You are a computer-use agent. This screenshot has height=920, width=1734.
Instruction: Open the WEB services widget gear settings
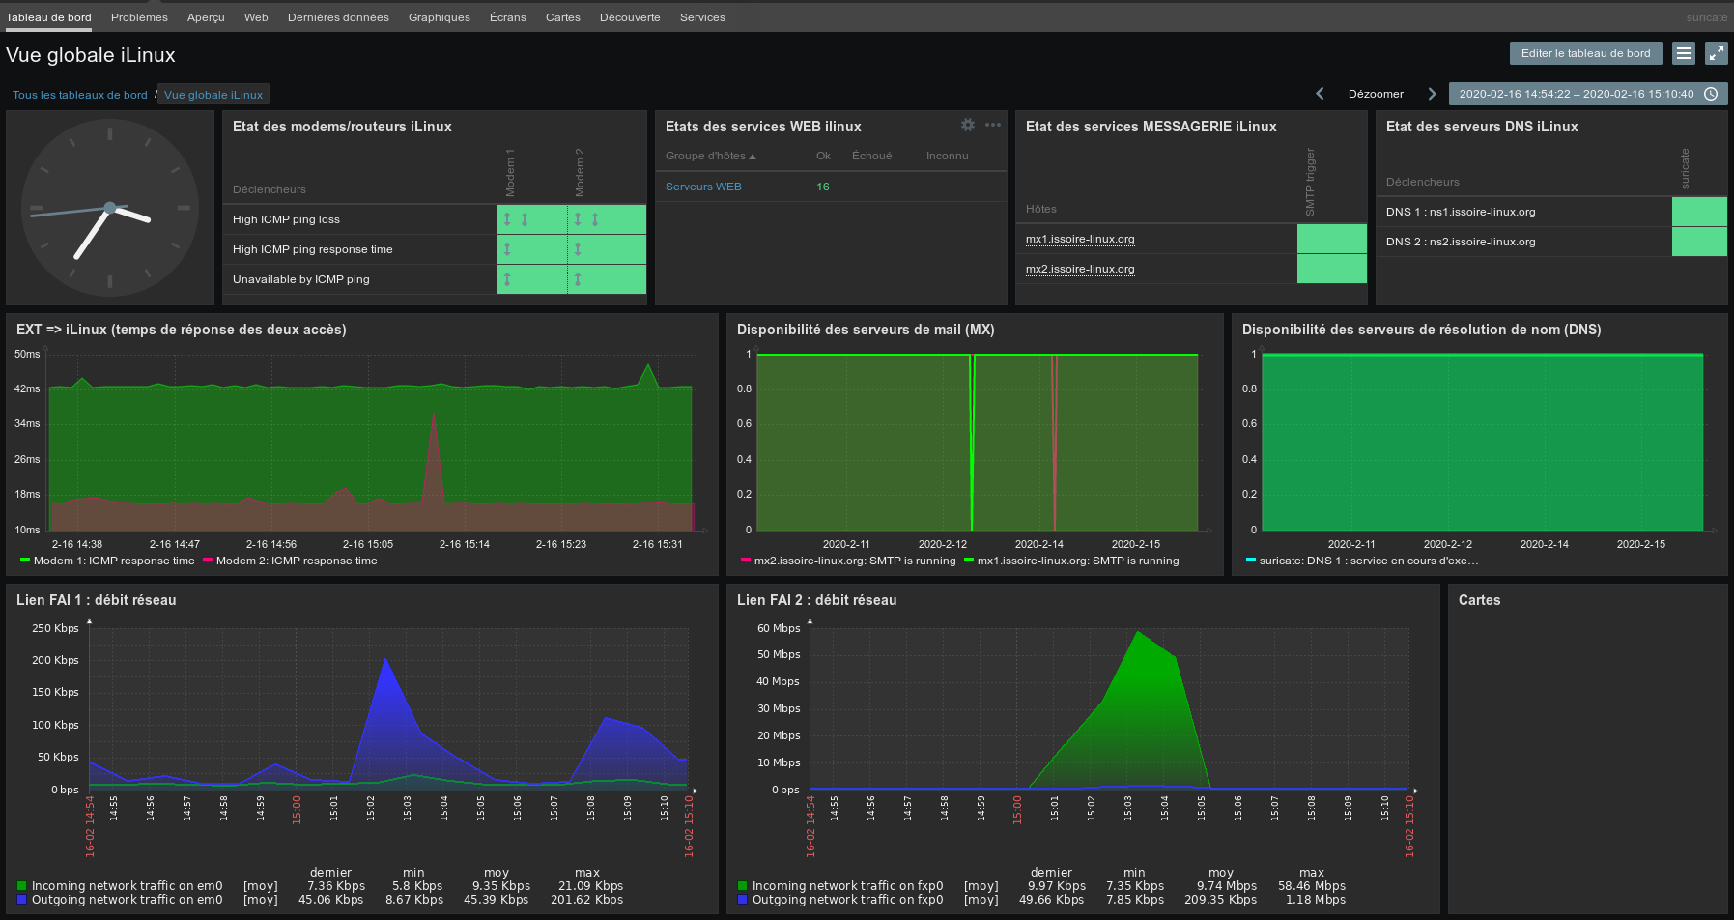click(x=967, y=125)
